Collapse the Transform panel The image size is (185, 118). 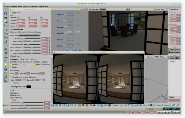click(169, 9)
